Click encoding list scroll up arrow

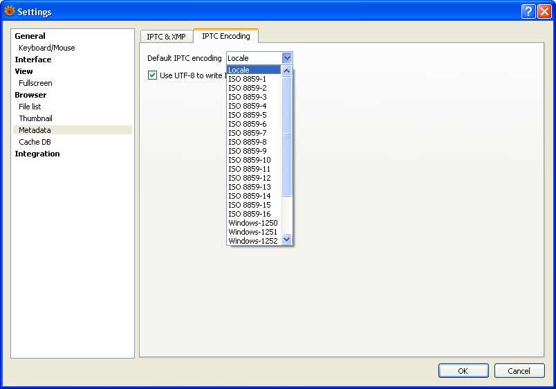click(286, 71)
